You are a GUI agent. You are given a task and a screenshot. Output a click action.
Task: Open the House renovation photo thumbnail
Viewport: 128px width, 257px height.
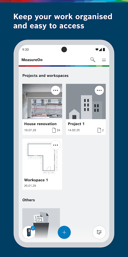[x=42, y=102]
